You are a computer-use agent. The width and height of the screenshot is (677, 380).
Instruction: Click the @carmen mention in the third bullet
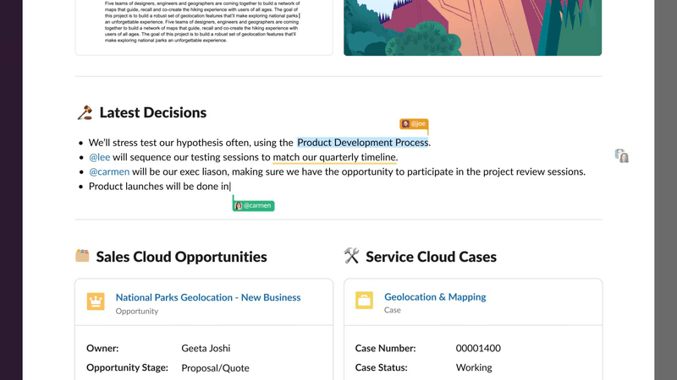pyautogui.click(x=109, y=171)
